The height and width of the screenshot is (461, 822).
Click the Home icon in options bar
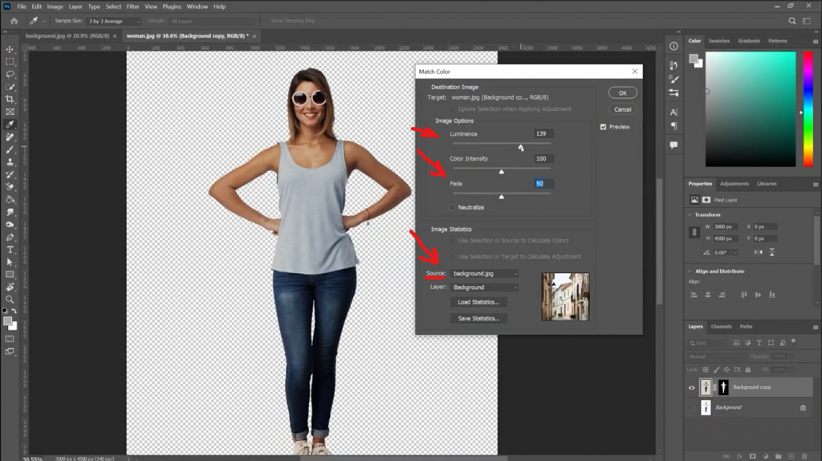click(x=14, y=21)
